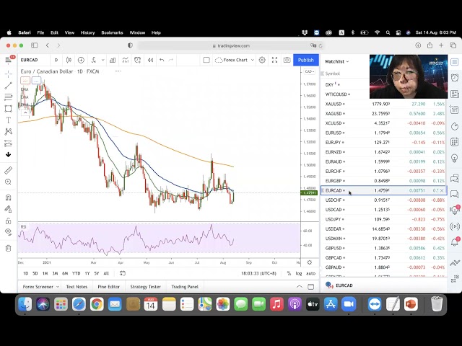Open the Strategy Tester tab

coord(145,287)
